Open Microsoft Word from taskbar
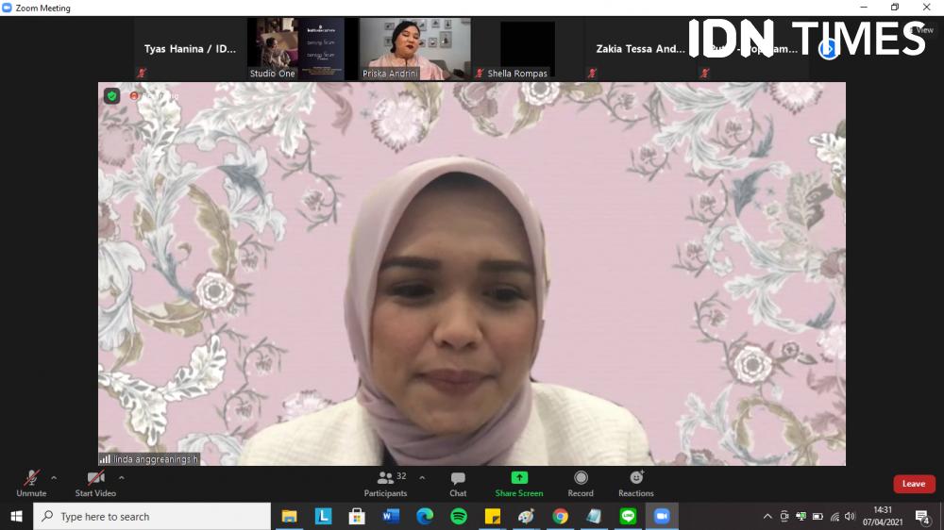944x530 pixels. pos(392,516)
